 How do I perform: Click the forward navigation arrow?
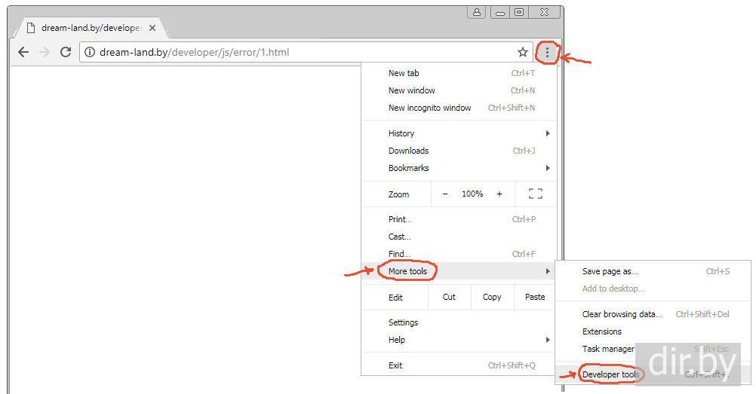[45, 52]
